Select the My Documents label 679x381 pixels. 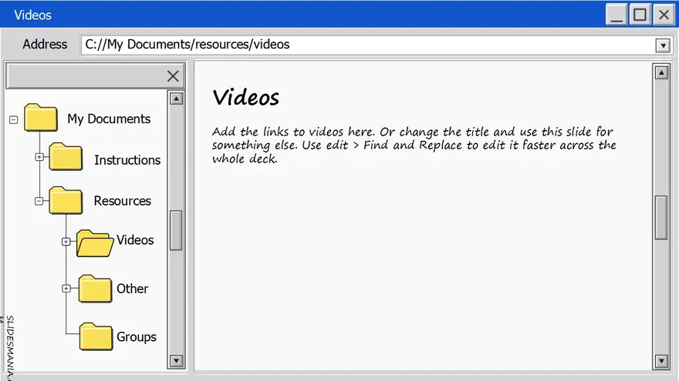pyautogui.click(x=109, y=119)
